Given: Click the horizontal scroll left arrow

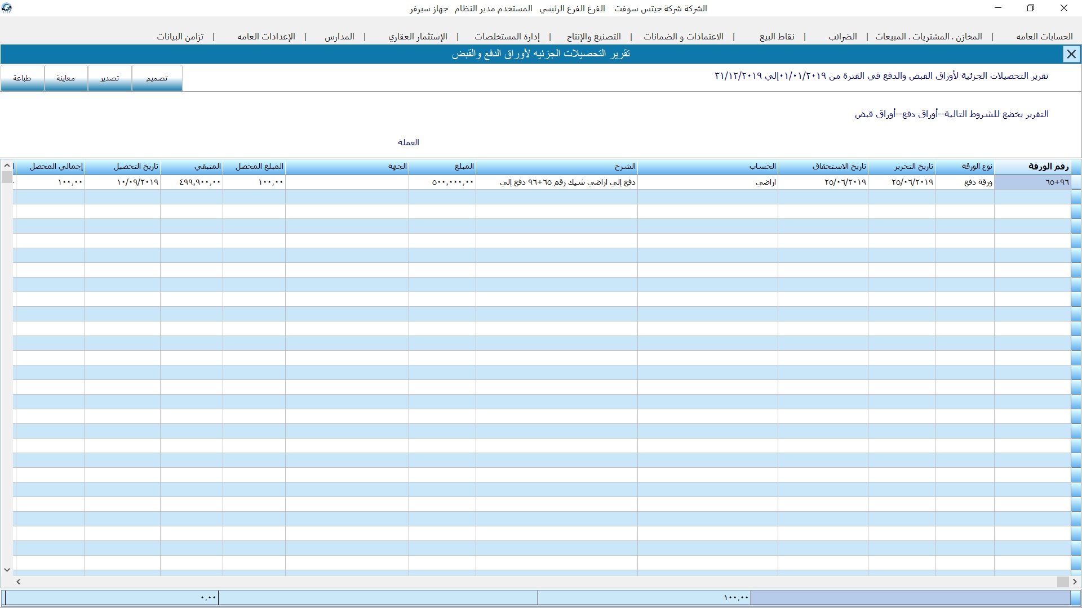Looking at the screenshot, I should coord(19,582).
